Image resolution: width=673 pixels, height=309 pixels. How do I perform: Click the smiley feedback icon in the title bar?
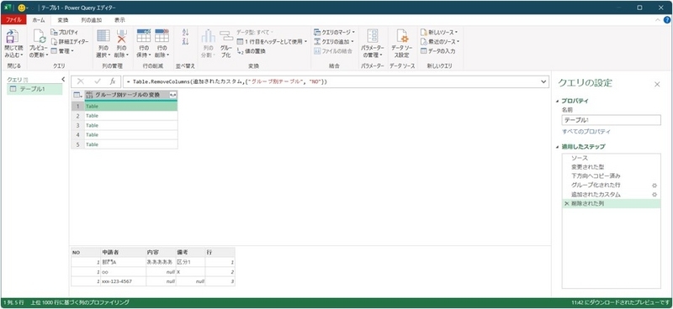[x=22, y=8]
